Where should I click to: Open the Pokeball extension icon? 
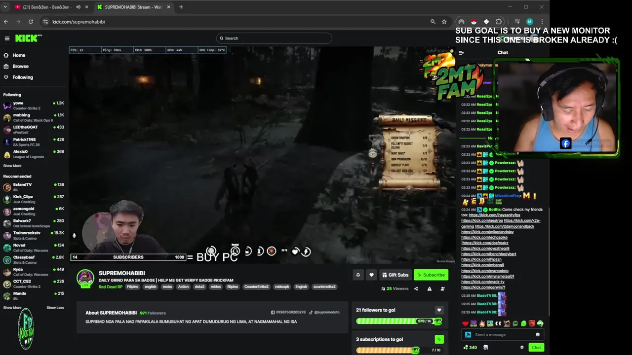474,22
